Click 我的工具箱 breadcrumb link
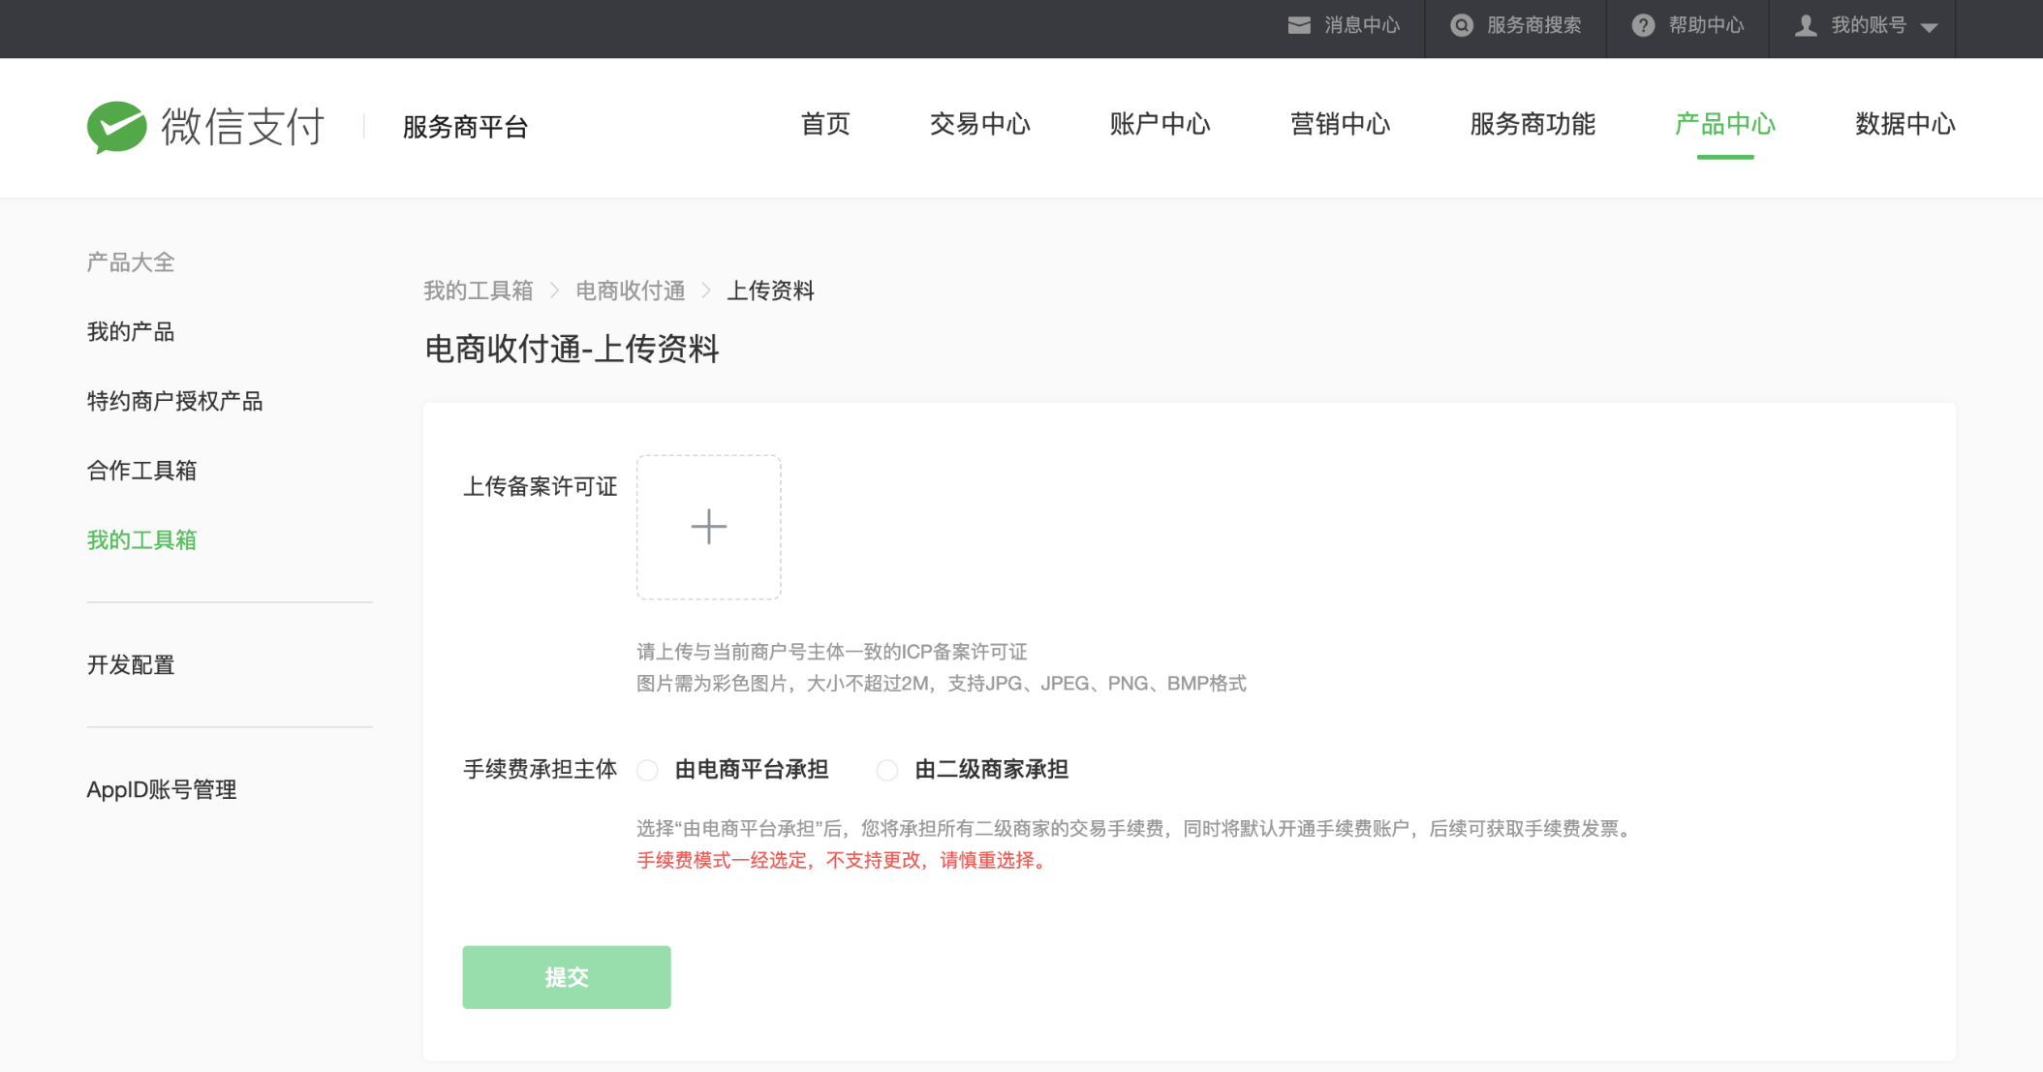Screen dimensions: 2043x1072 [479, 291]
